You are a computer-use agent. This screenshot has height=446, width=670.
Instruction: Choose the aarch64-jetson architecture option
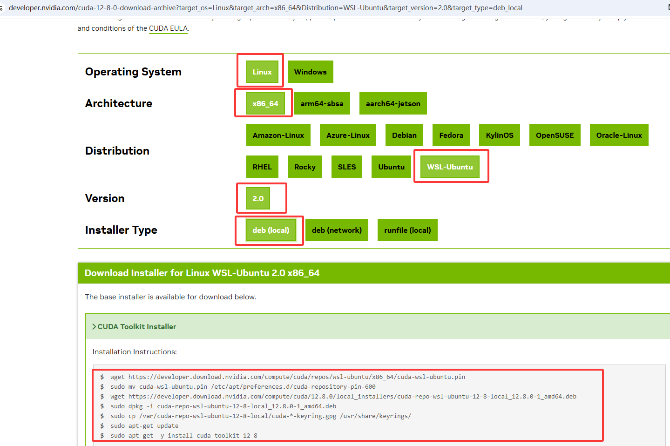pos(393,103)
